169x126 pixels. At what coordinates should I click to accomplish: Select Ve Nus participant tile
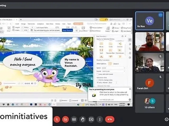click(149, 21)
